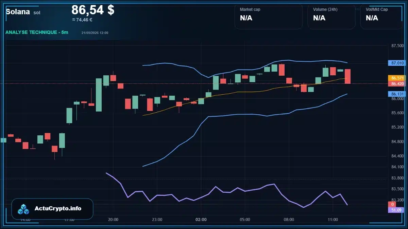
Task: Open the Vol/Mkt Cap card
Action: click(381, 17)
